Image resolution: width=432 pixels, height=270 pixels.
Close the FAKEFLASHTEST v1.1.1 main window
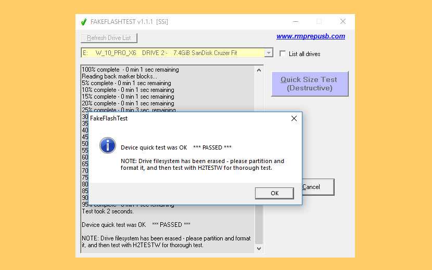coord(342,22)
